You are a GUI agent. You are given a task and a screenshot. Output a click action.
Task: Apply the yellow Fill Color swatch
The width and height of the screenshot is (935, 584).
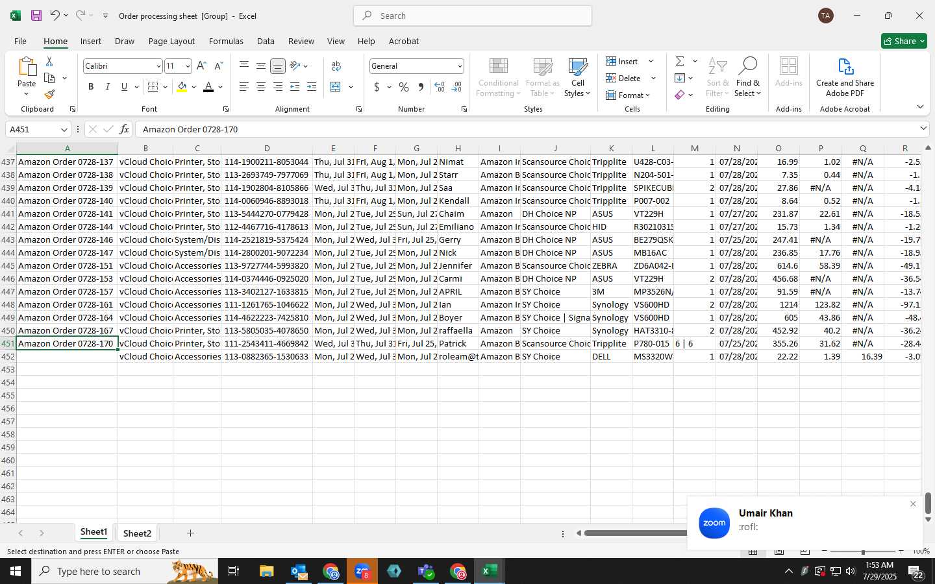[181, 87]
